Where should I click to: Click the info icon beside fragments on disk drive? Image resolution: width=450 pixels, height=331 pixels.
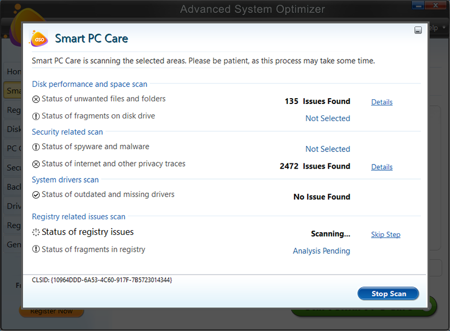36,116
